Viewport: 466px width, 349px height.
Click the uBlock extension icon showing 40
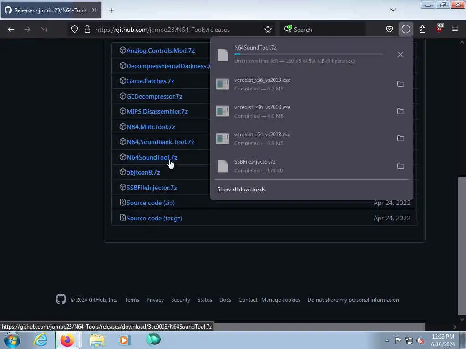439,29
